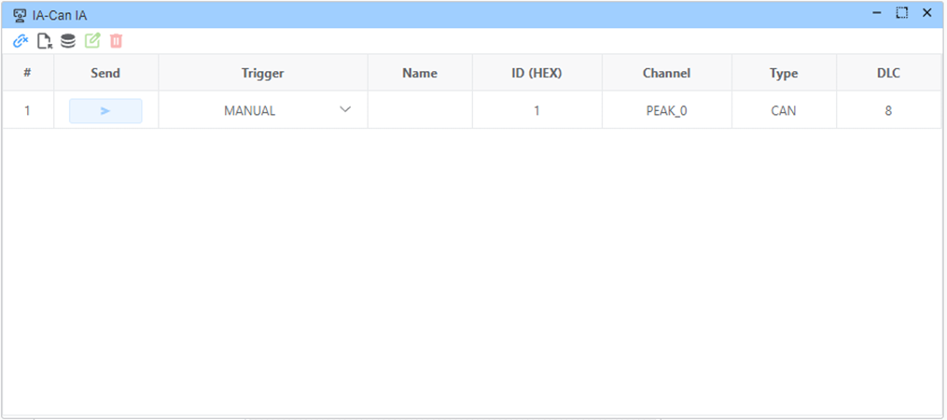Click the add frame document icon
The height and width of the screenshot is (420, 947).
pos(44,41)
